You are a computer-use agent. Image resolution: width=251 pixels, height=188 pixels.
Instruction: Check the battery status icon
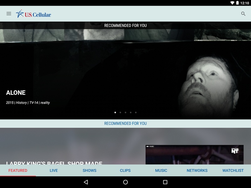tap(238, 3)
